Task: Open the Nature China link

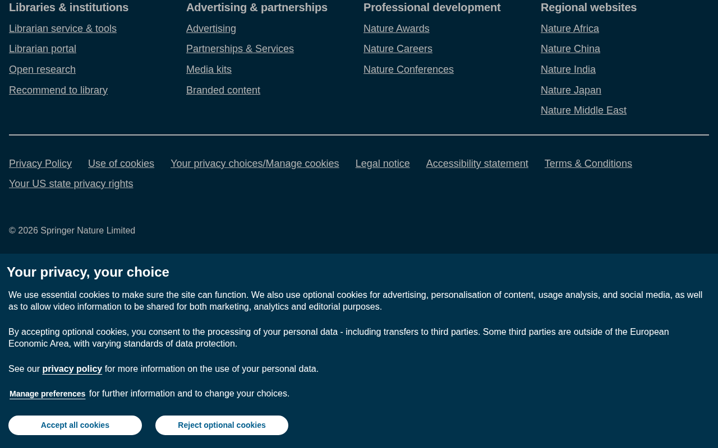Action: (570, 49)
